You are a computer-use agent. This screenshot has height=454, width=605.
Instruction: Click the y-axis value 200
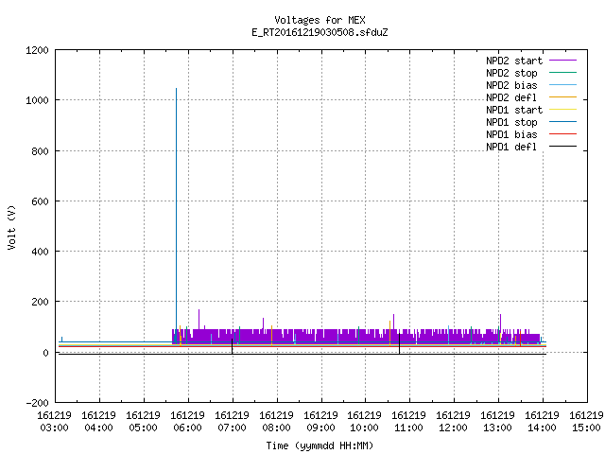coord(40,302)
